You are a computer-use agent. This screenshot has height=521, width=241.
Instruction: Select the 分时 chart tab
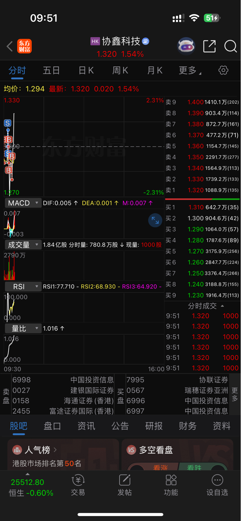(17, 70)
